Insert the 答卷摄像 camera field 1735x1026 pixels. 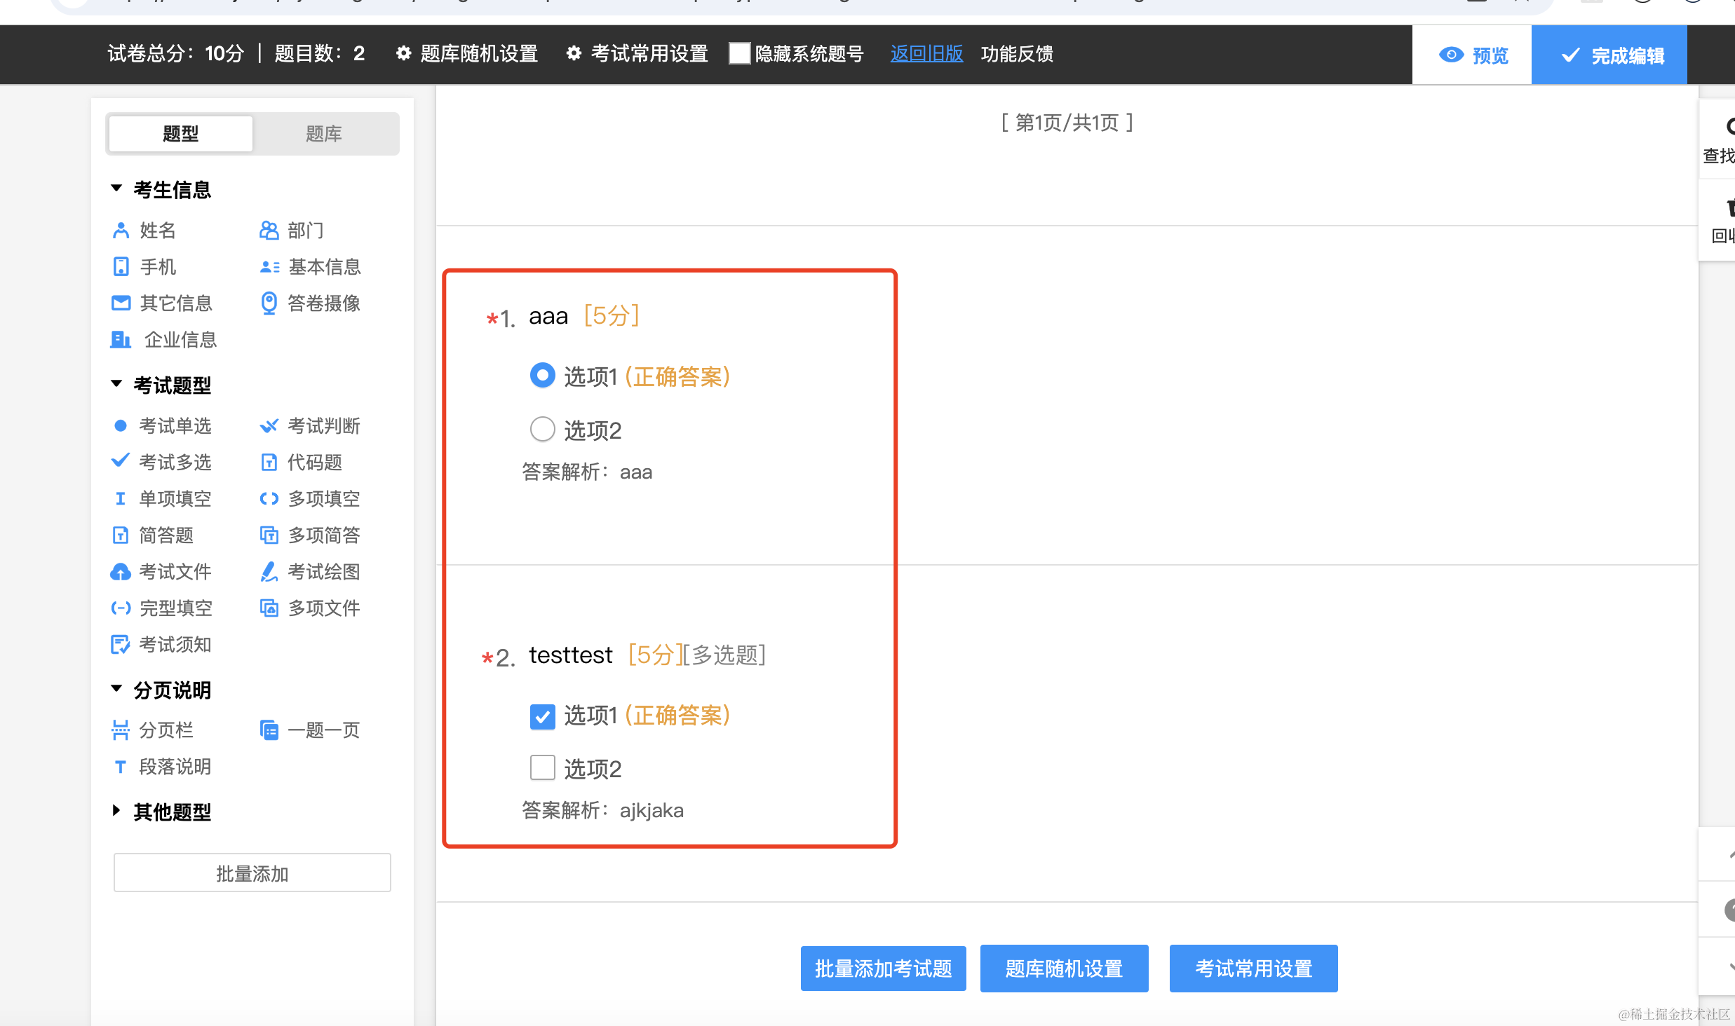pos(310,303)
